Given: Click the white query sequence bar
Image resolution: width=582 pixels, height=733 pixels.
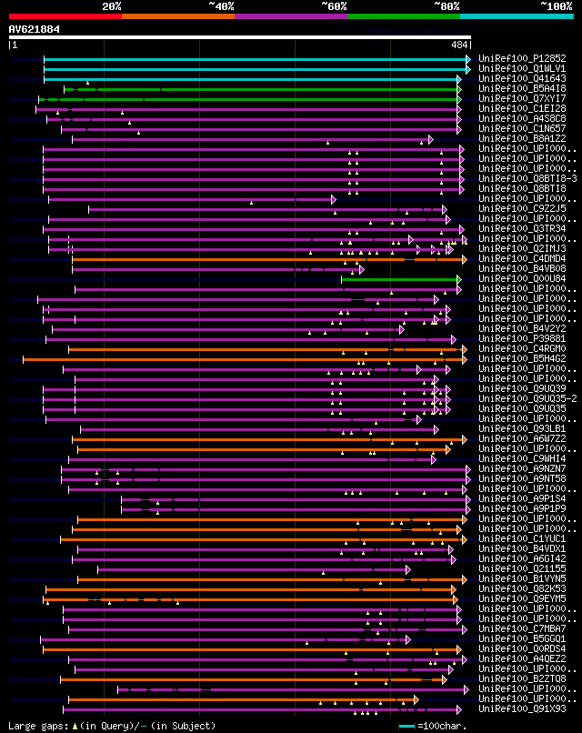Looking at the screenshot, I should [x=240, y=37].
